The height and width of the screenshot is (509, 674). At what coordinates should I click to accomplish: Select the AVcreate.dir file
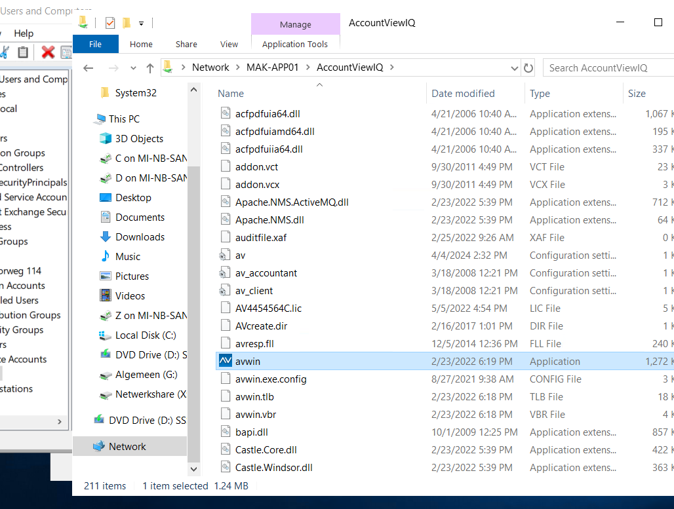261,326
